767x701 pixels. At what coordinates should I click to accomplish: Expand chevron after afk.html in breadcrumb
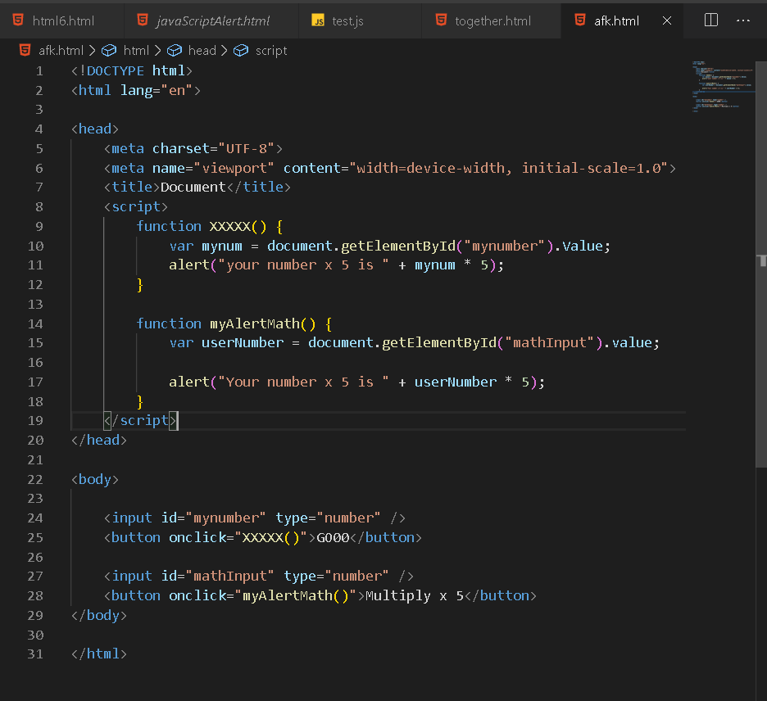click(92, 50)
